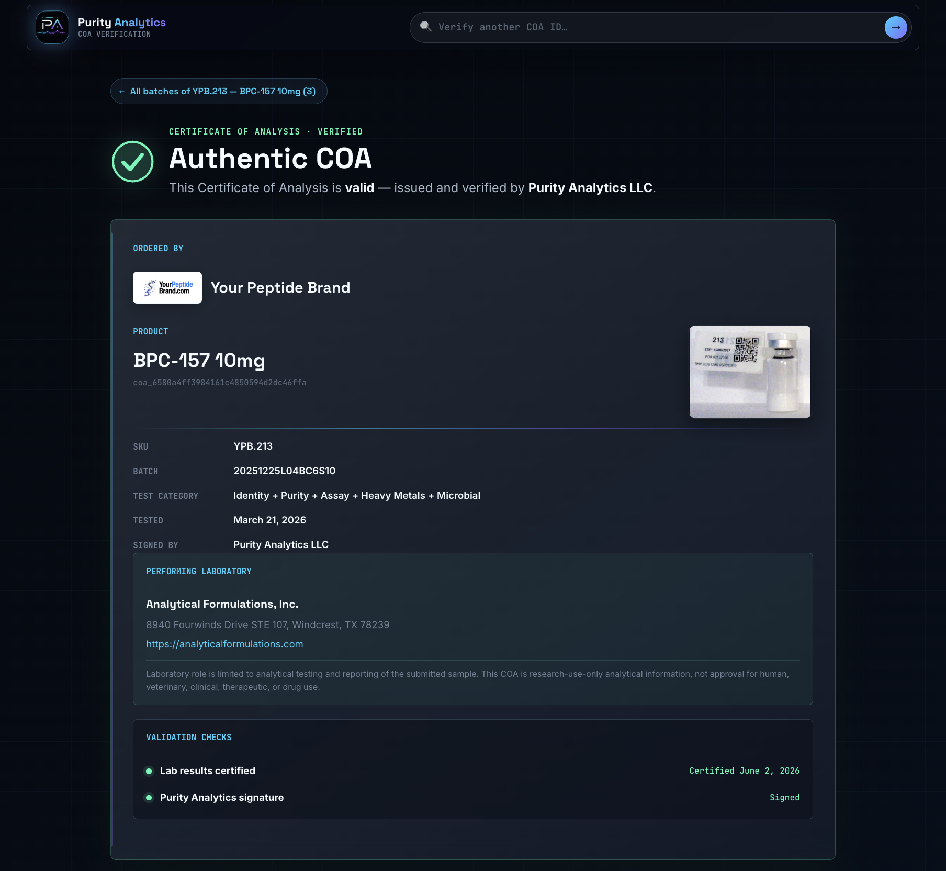This screenshot has height=871, width=946.
Task: Click the Purity Analytics header title
Action: pyautogui.click(x=122, y=23)
